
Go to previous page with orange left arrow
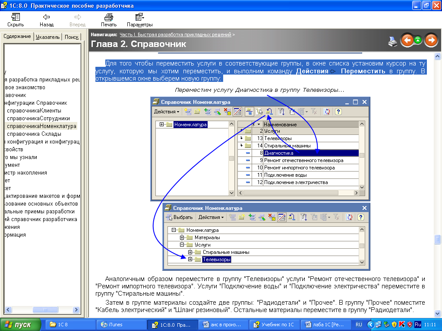tap(407, 41)
